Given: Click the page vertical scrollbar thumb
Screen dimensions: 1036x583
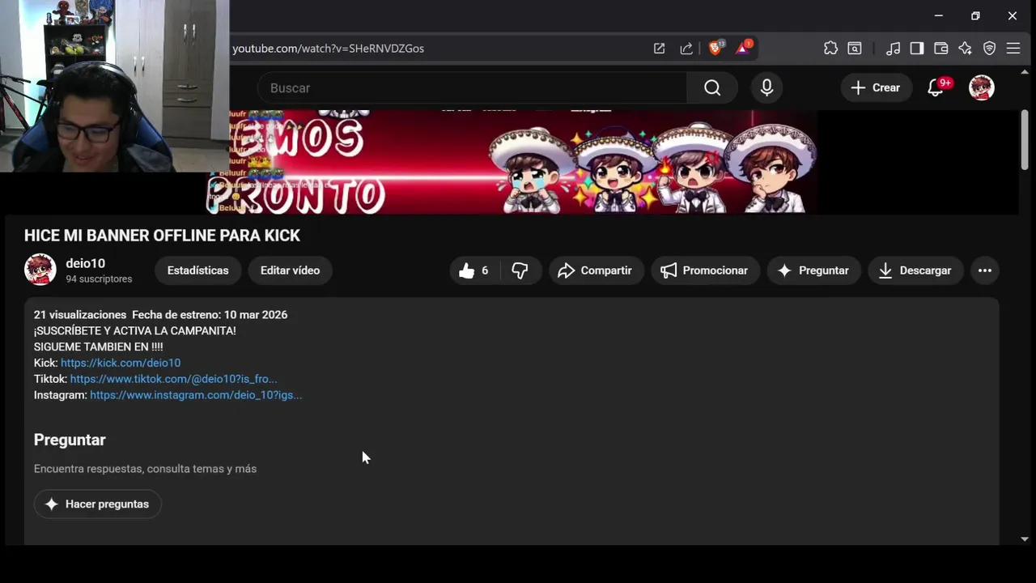Looking at the screenshot, I should (x=1024, y=139).
